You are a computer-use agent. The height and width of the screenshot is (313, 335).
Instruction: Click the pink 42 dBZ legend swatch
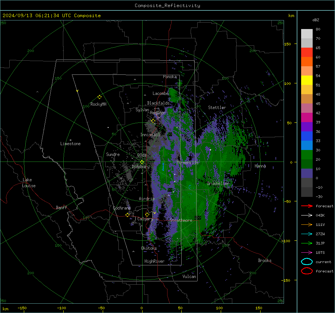[307, 108]
